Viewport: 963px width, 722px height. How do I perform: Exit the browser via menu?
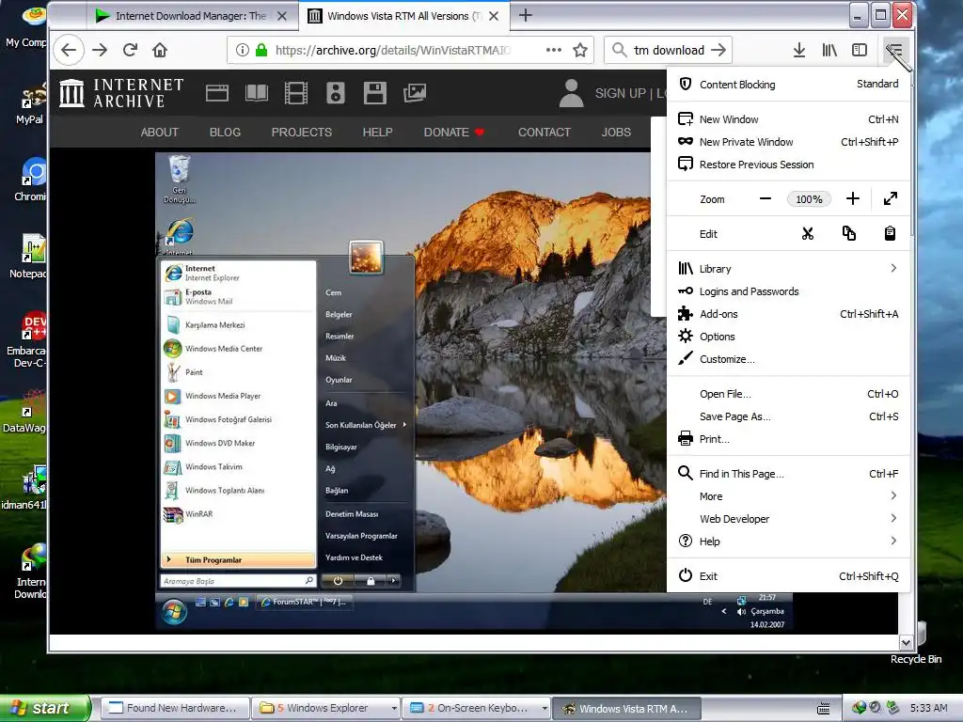[788, 576]
